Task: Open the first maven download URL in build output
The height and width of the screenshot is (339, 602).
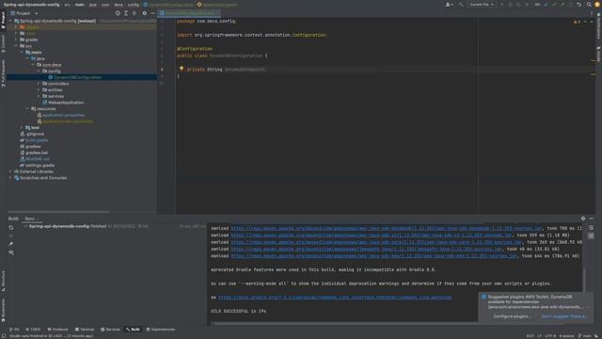Action: click(x=387, y=228)
